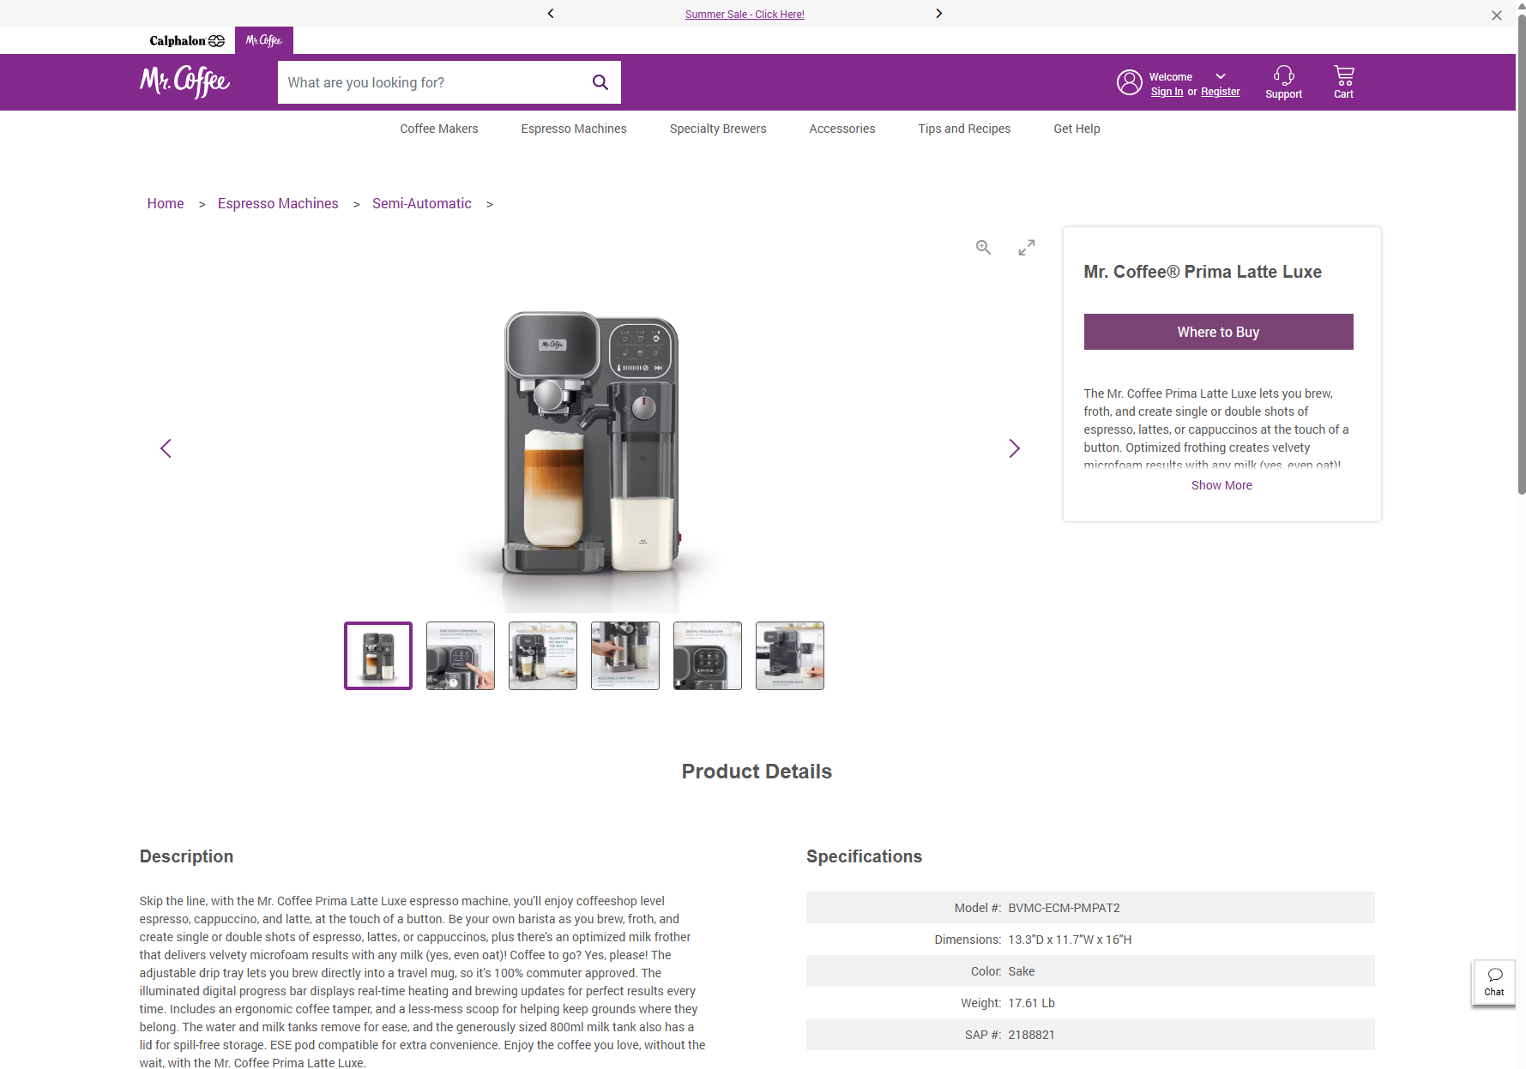Open Coffee Makers menu
Screen dimensions: 1526x1069
439,129
